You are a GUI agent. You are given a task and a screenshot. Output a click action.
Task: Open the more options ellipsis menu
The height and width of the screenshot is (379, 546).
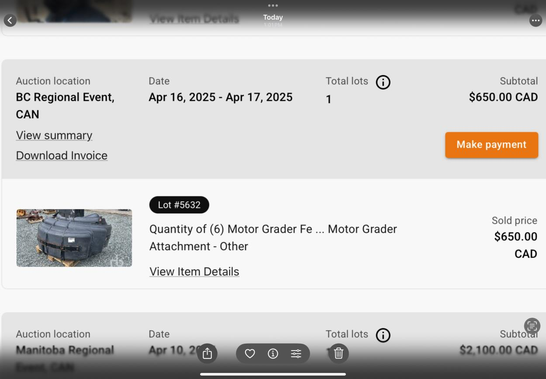click(536, 20)
